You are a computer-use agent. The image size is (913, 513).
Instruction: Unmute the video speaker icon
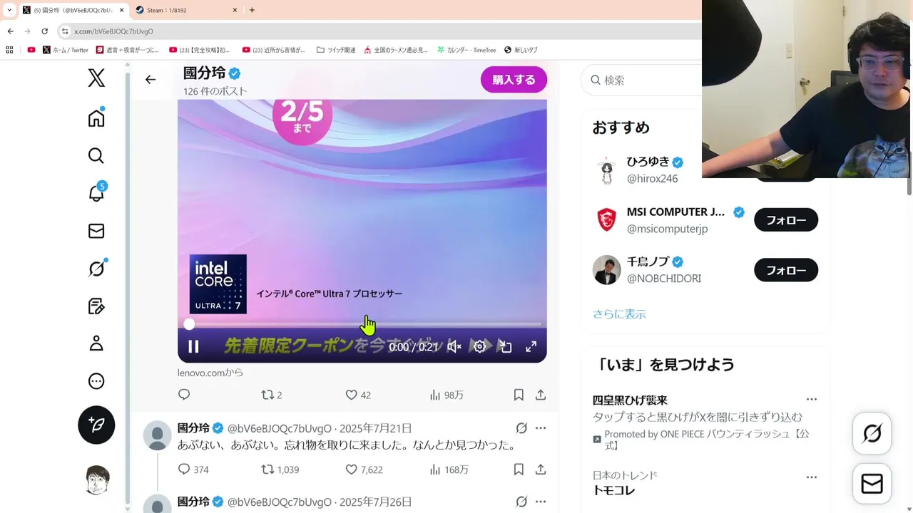pyautogui.click(x=454, y=347)
